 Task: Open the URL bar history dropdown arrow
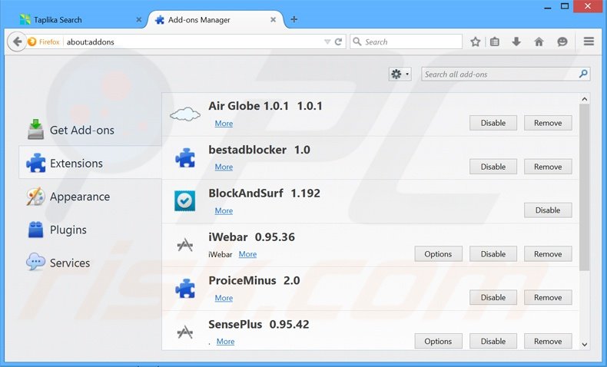click(327, 41)
